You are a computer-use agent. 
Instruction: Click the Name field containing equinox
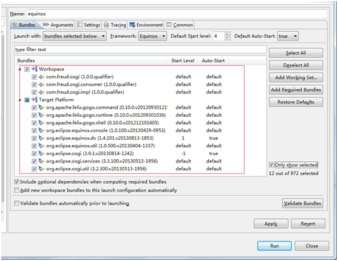177,14
